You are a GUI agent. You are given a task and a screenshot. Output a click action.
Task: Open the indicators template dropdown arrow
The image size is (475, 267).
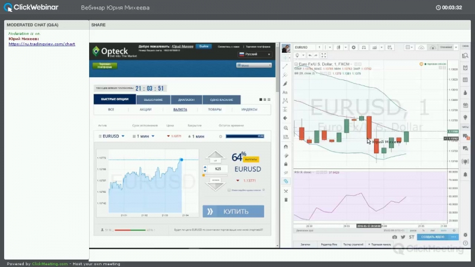point(381,47)
